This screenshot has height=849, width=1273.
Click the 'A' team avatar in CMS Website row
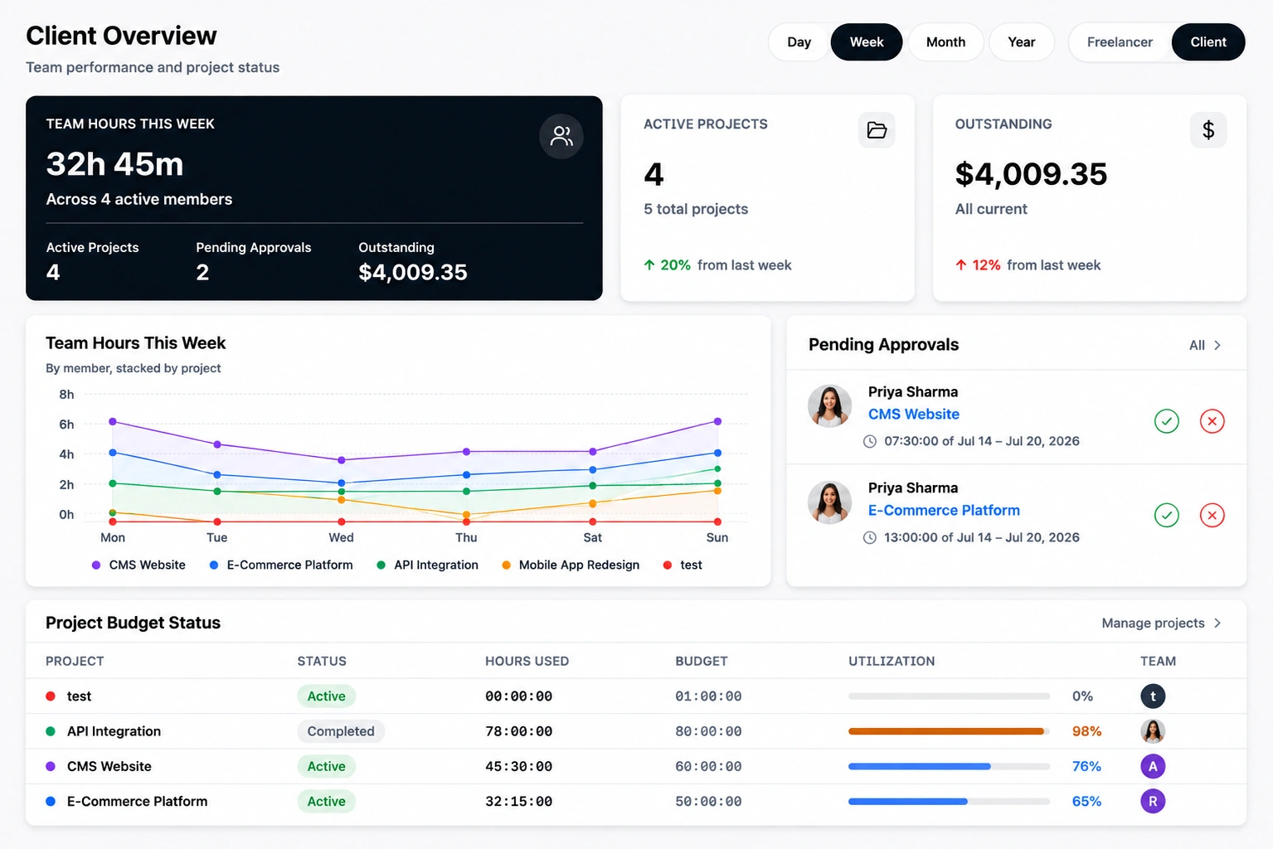1153,766
